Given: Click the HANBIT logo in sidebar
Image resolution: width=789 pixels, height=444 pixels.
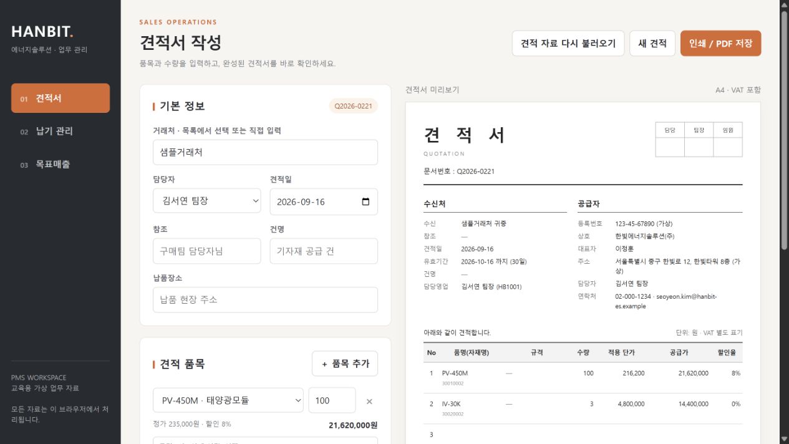Looking at the screenshot, I should pyautogui.click(x=42, y=32).
